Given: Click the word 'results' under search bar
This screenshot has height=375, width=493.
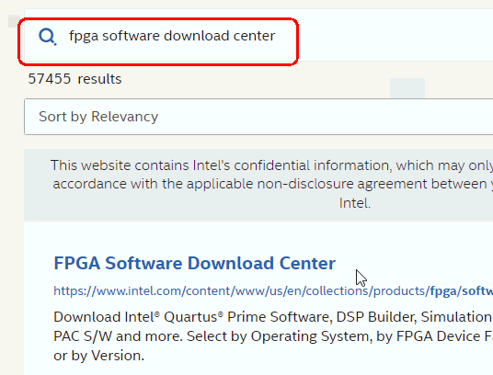Looking at the screenshot, I should (x=99, y=79).
